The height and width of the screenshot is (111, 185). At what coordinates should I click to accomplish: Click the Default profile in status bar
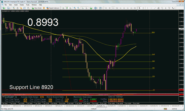(94, 109)
